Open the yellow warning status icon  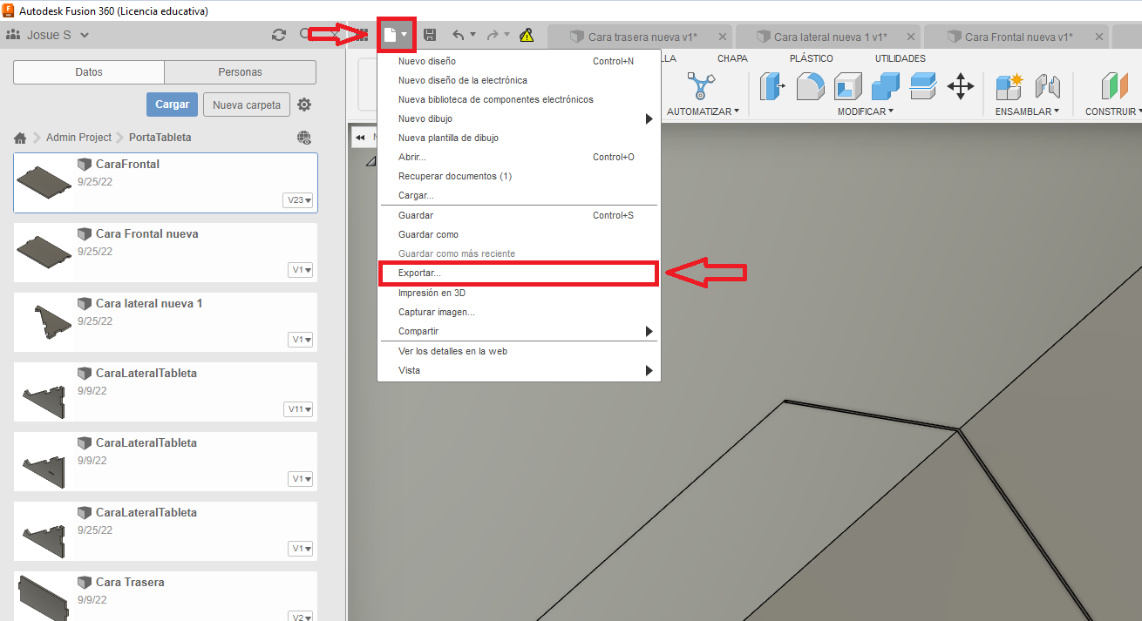coord(527,36)
